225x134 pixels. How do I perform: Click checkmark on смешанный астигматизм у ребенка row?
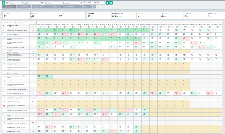tap(4, 39)
